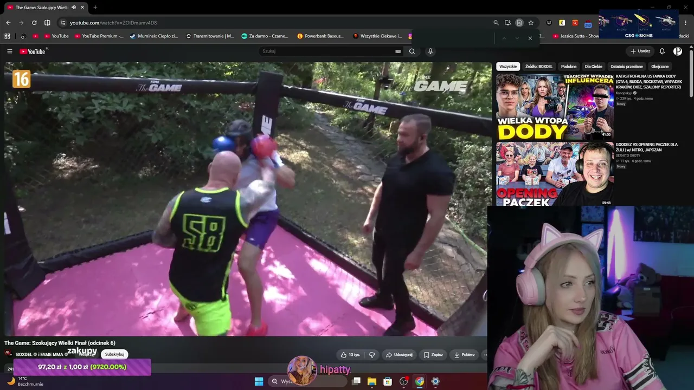
Task: Open the 'Muminek: Ciepło zi...' bookmark
Action: (154, 36)
